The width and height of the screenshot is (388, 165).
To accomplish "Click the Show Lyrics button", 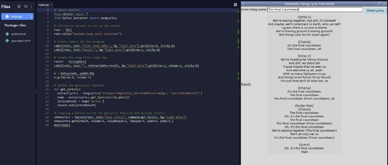I will coord(375,10).
